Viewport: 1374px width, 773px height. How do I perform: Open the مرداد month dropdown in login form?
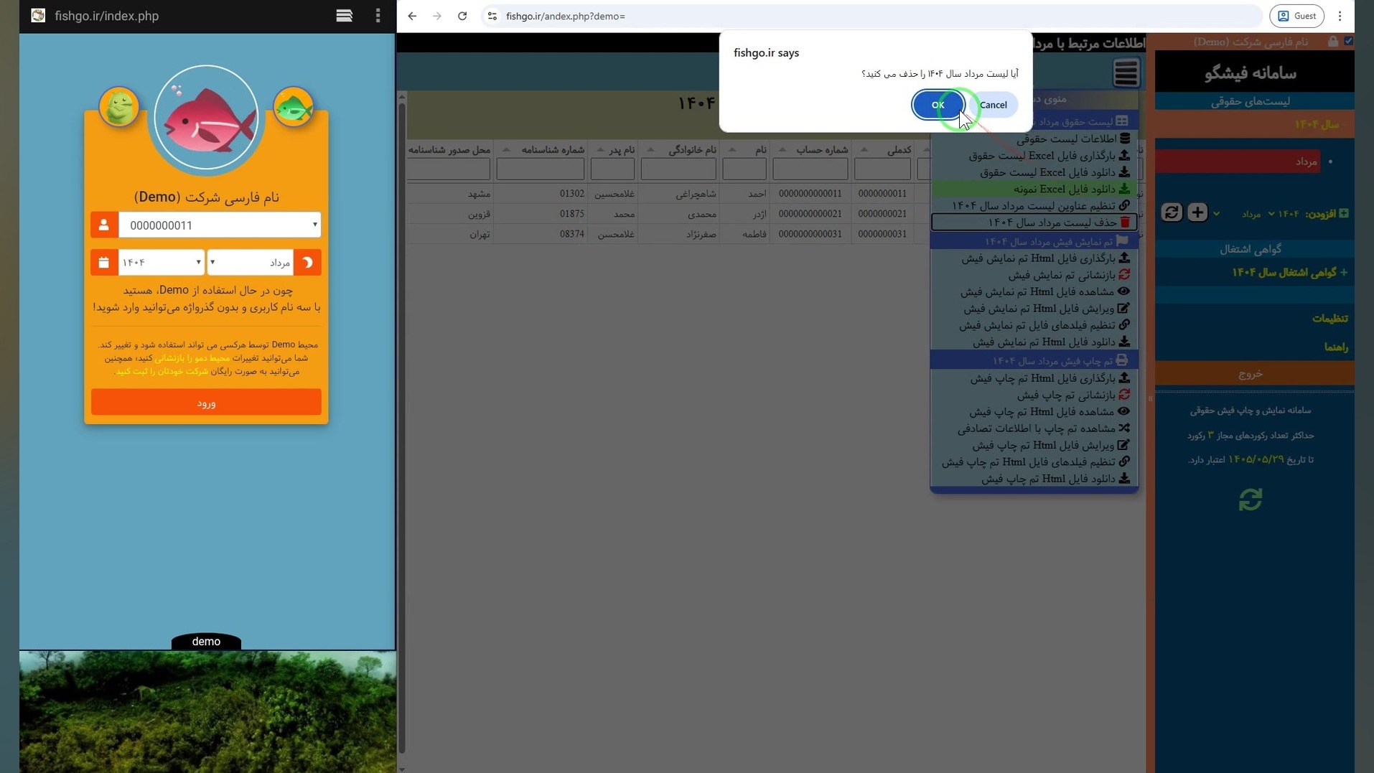251,262
